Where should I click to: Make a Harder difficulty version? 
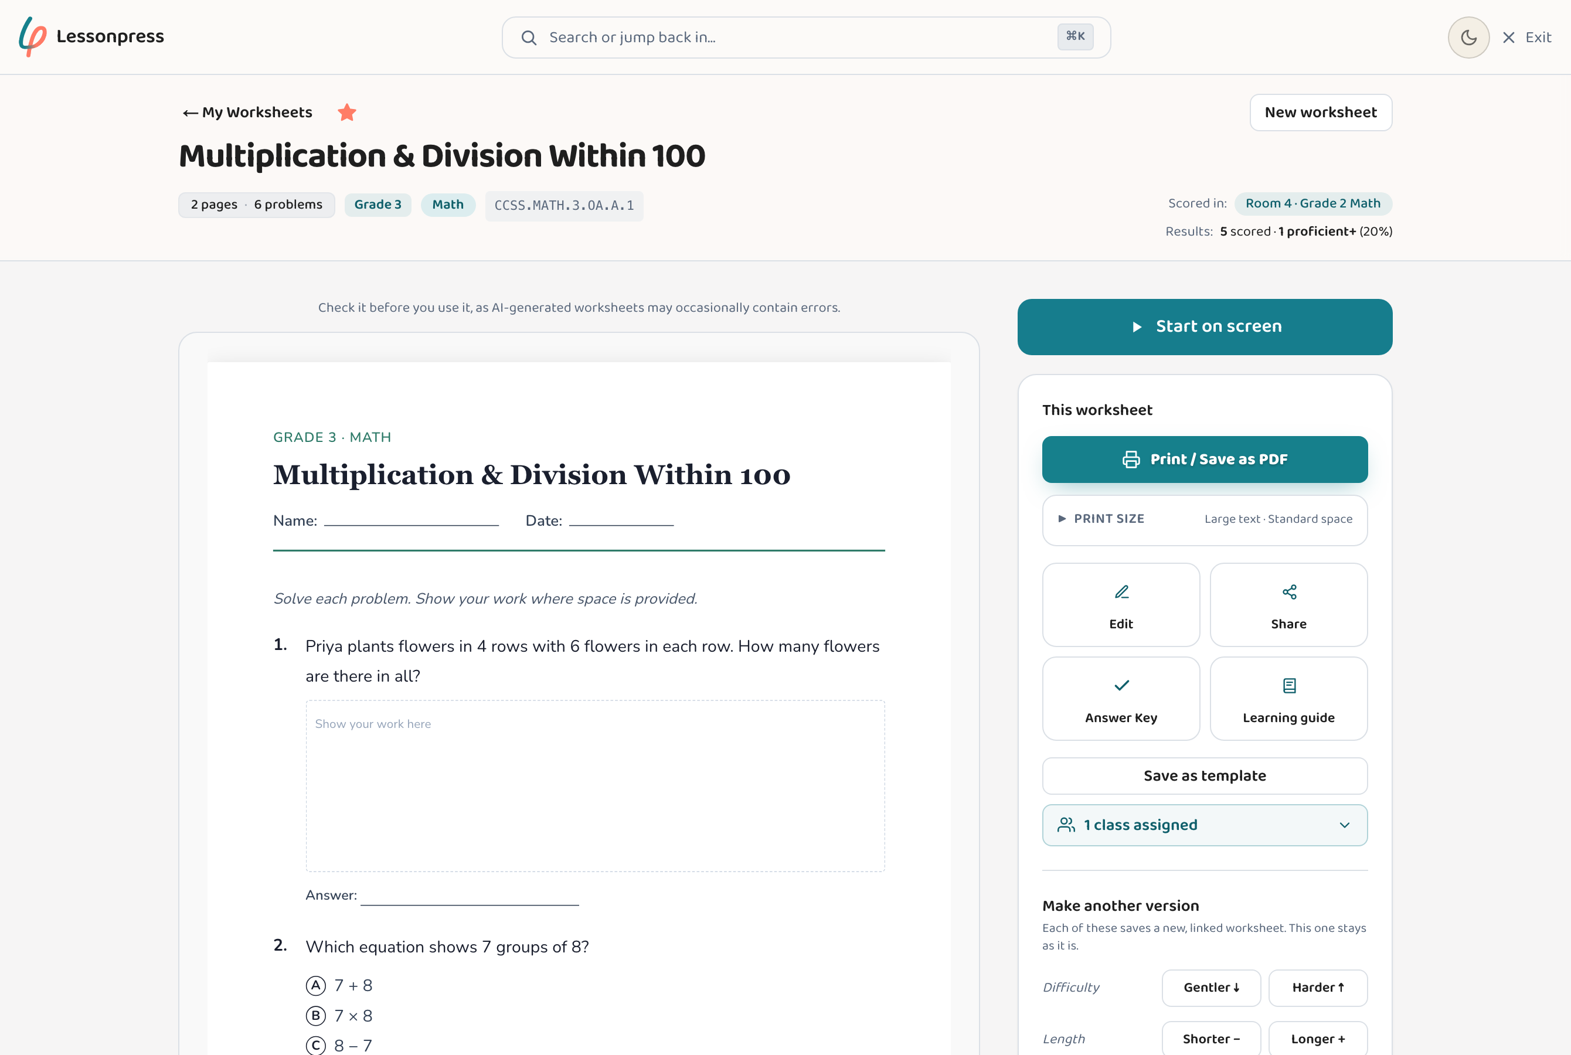[x=1317, y=988]
